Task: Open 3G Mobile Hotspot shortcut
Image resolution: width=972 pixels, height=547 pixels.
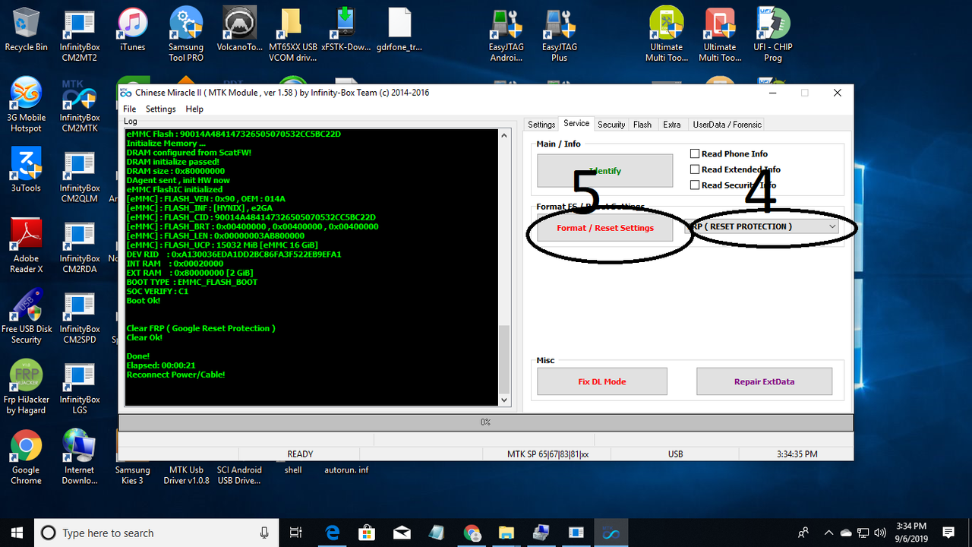Action: [x=27, y=105]
